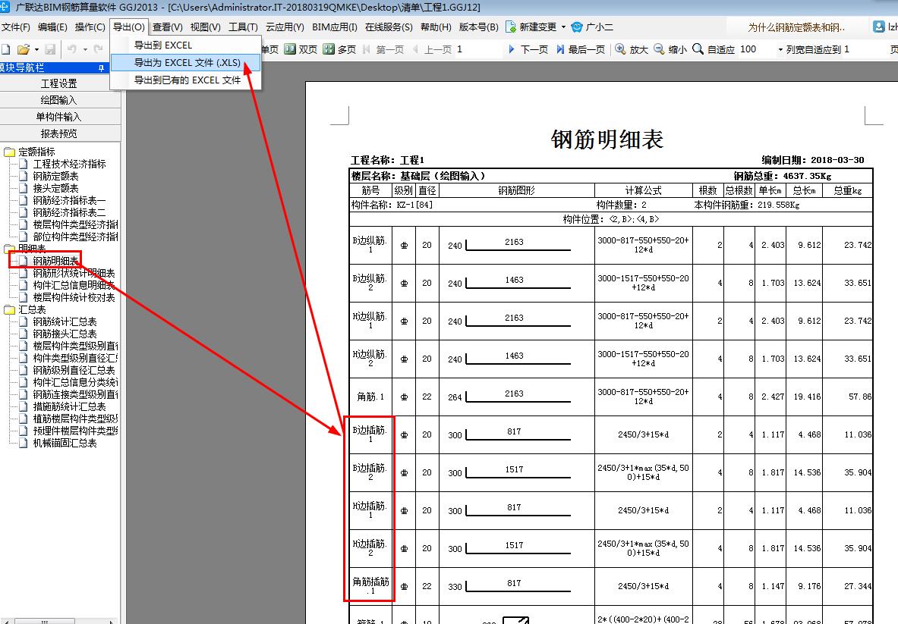Screen dimensions: 898x624
Task: Open the 在线服务(S) menu
Action: tap(389, 27)
